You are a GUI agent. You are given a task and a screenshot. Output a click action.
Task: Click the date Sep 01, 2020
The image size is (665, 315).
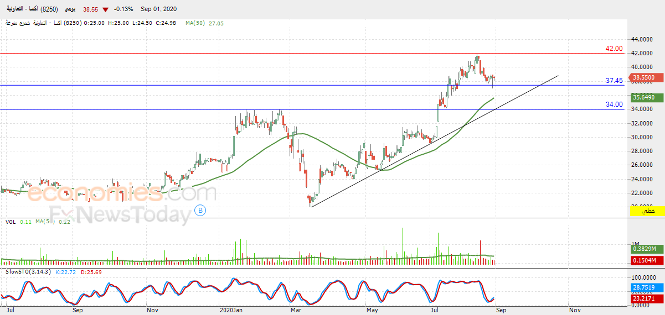pos(159,10)
